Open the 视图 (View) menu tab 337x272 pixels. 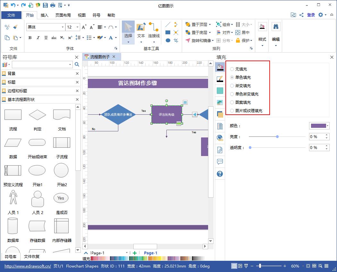pyautogui.click(x=81, y=15)
